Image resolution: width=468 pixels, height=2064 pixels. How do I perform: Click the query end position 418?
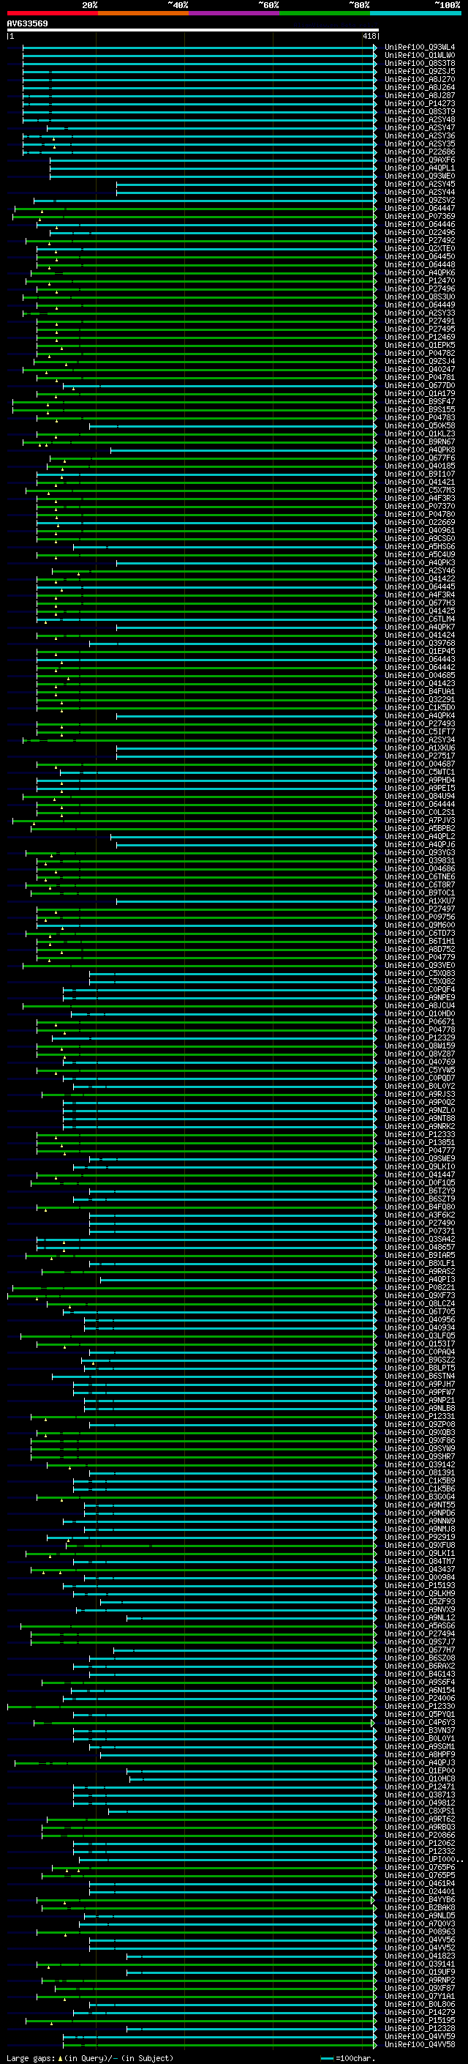[x=369, y=36]
